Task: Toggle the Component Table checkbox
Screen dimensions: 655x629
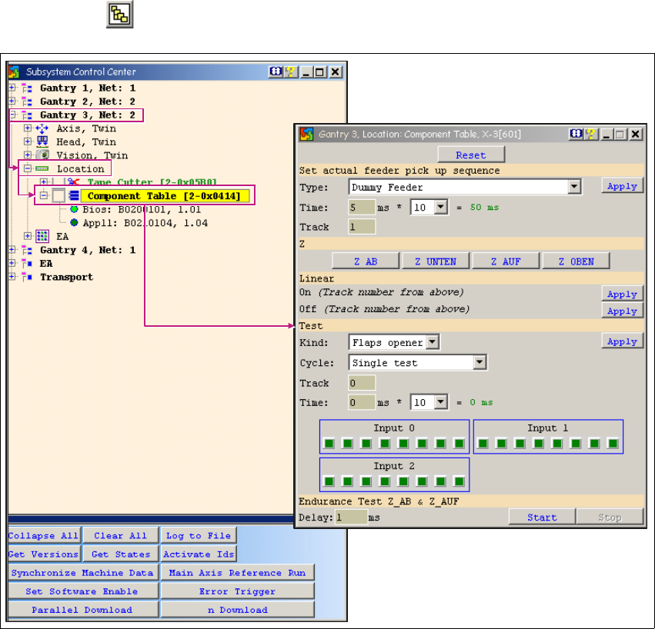Action: tap(59, 196)
